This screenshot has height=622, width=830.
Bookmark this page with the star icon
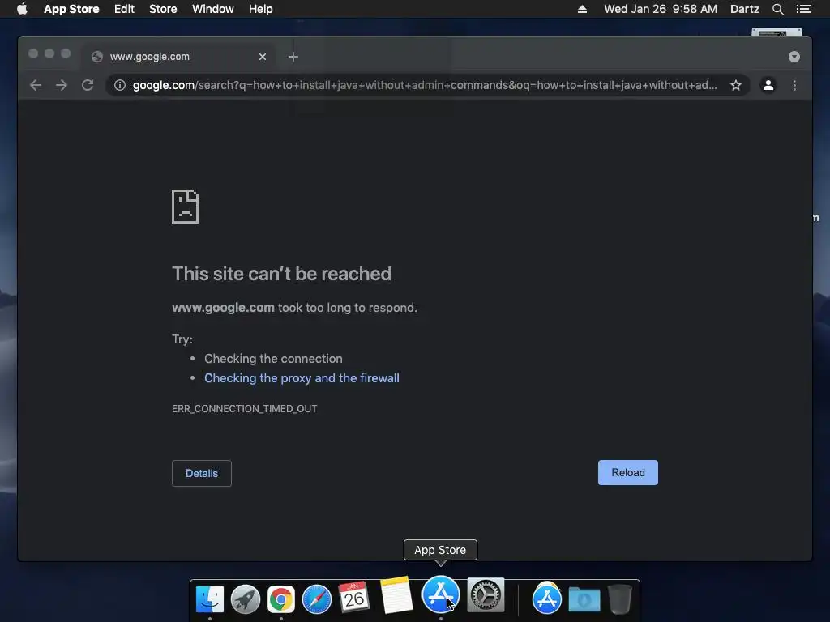(736, 85)
